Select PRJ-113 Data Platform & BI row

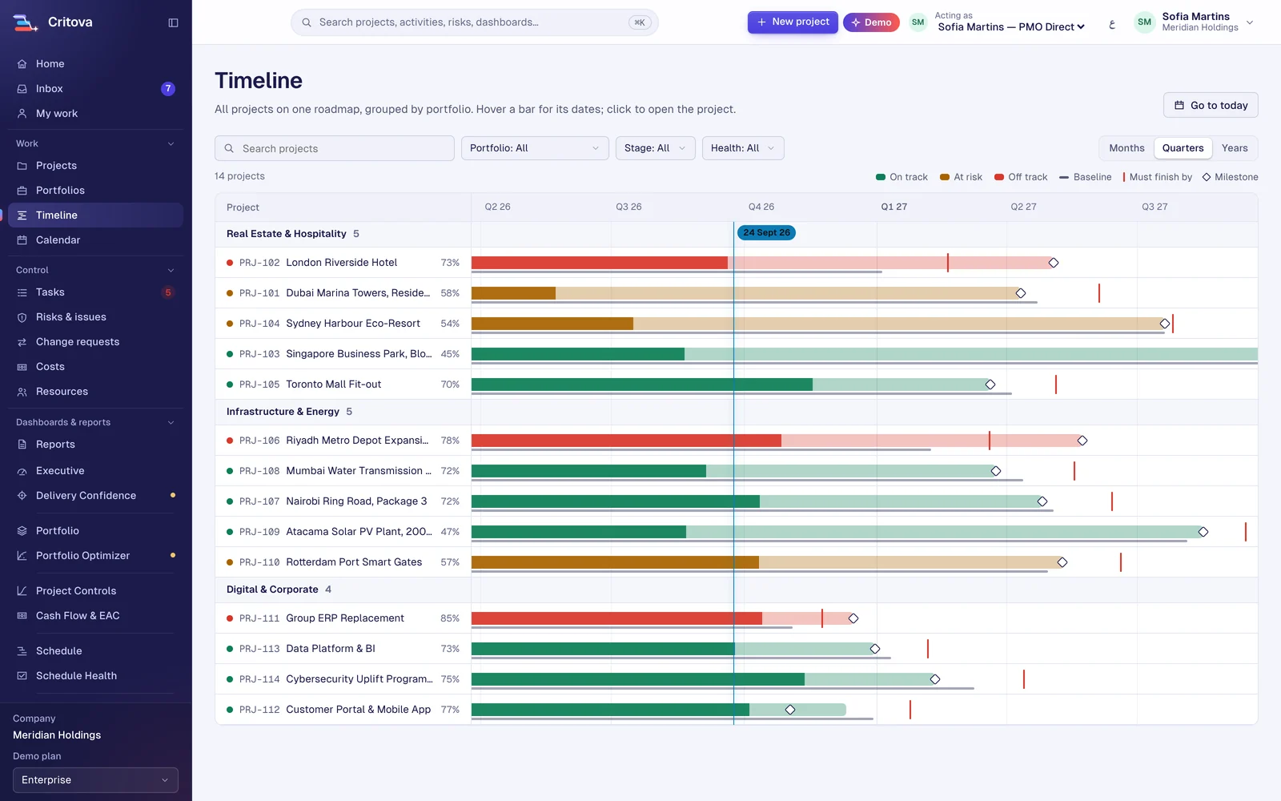tap(343, 649)
